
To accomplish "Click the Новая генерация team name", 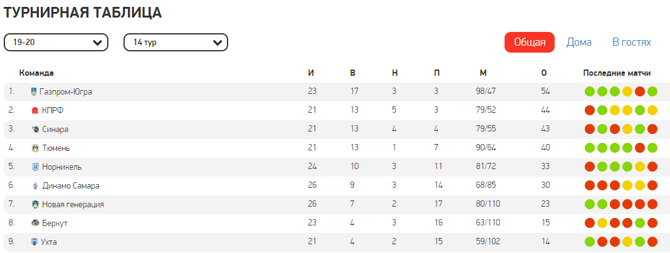I will tap(73, 205).
